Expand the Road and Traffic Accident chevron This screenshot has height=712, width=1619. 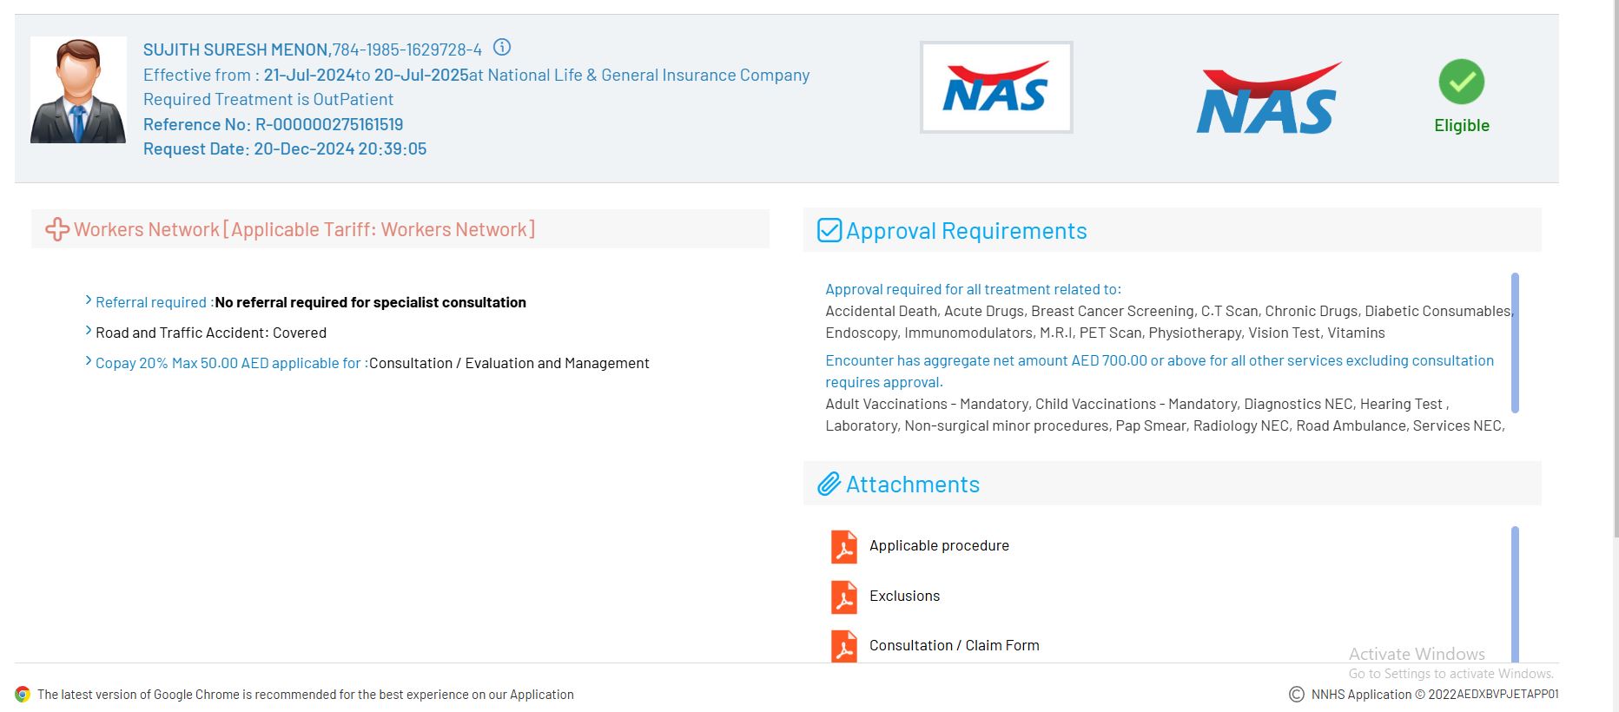click(x=89, y=331)
